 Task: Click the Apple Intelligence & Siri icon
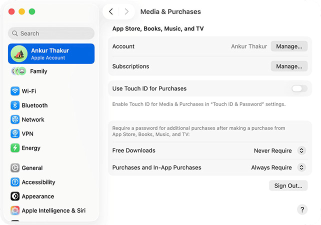[15, 210]
